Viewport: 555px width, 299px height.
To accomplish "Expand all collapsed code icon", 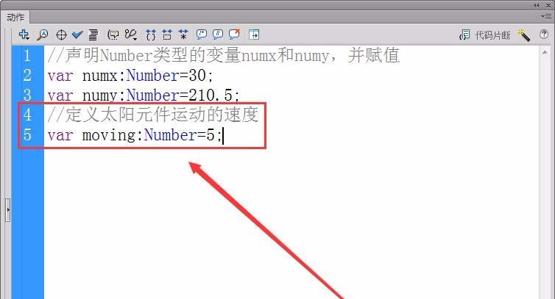I will [x=183, y=35].
